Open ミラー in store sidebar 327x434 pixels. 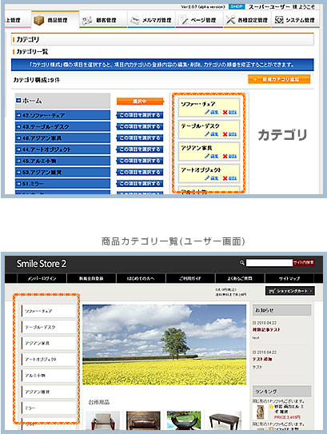[49, 408]
